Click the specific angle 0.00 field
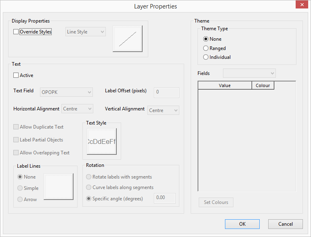Image resolution: width=311 pixels, height=237 pixels. click(x=165, y=198)
